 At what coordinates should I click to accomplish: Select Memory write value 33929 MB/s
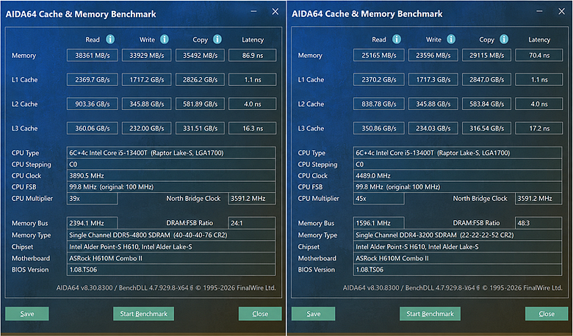pyautogui.click(x=146, y=56)
